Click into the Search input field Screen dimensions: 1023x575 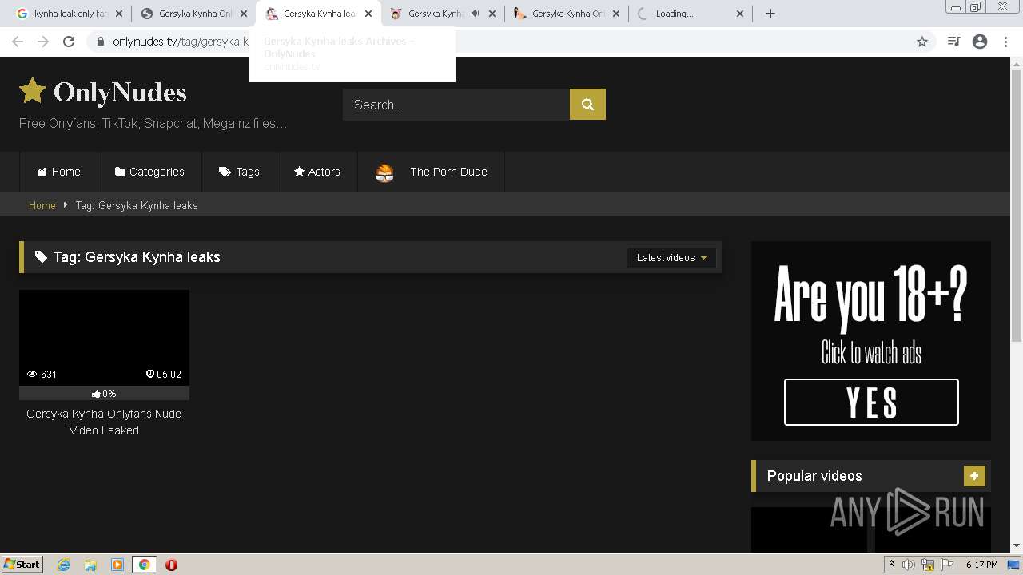(456, 105)
